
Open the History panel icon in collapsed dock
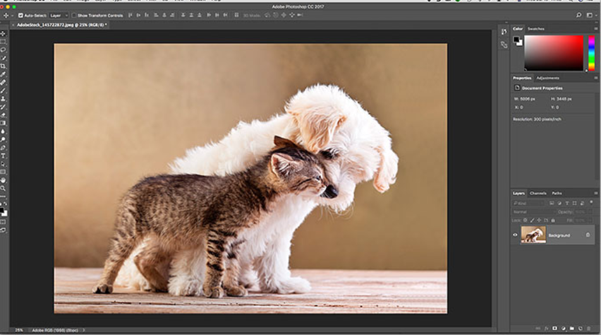click(x=504, y=32)
